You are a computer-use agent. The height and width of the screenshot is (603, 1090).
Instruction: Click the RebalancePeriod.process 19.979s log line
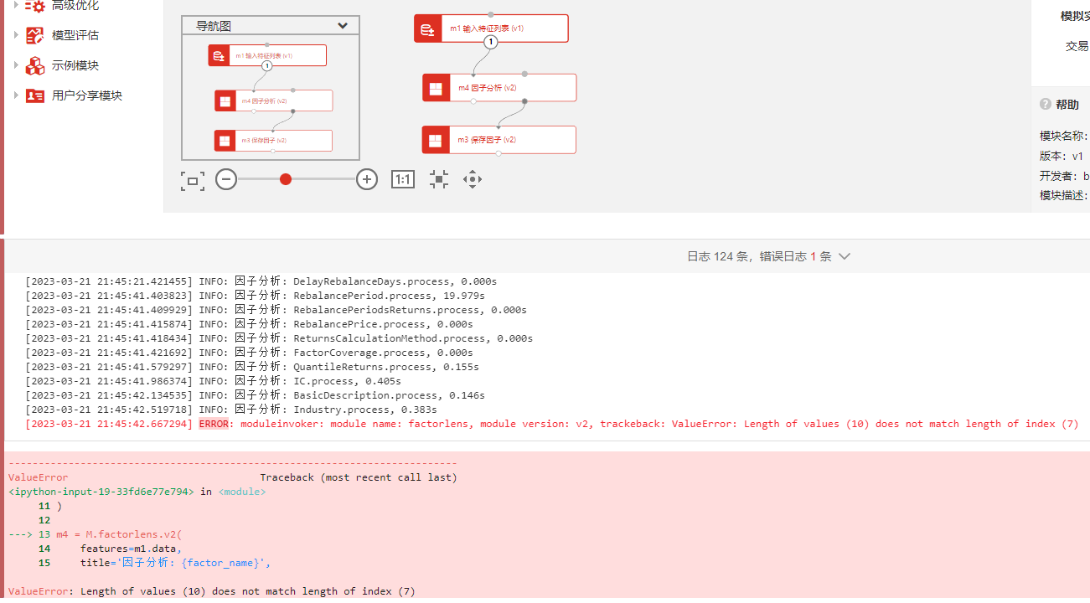(256, 296)
